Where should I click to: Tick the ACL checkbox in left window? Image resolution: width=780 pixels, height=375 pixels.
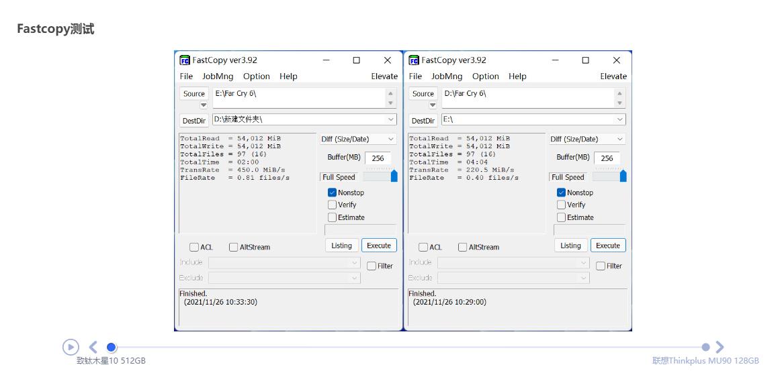tap(194, 247)
